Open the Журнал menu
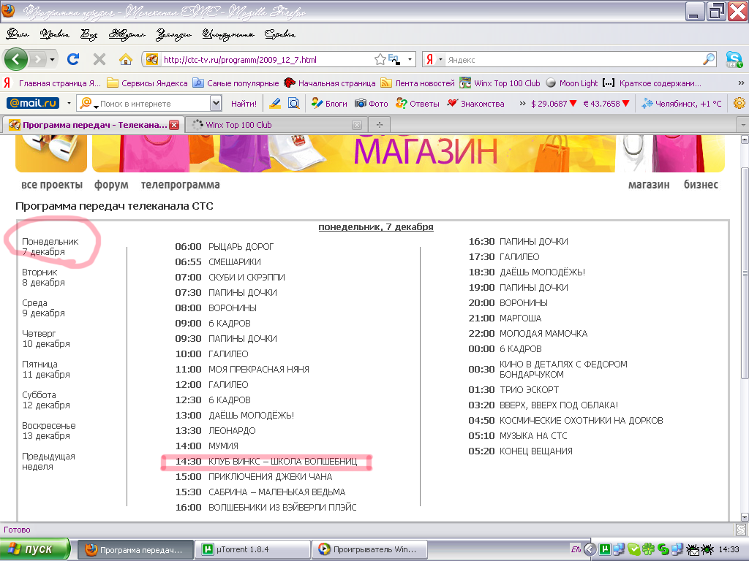The width and height of the screenshot is (749, 561). [x=127, y=34]
